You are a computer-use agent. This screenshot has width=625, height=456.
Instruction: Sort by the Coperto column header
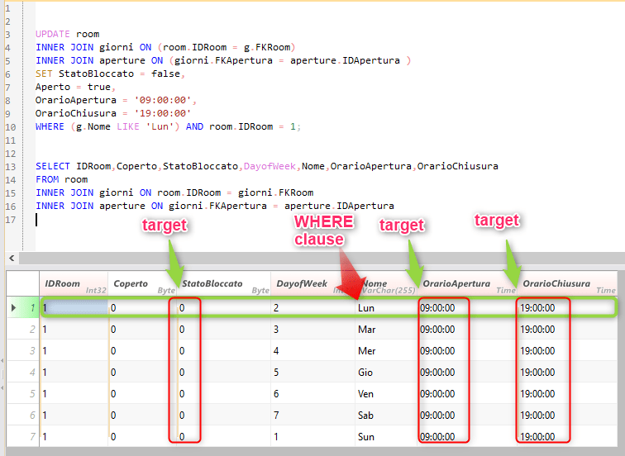142,284
